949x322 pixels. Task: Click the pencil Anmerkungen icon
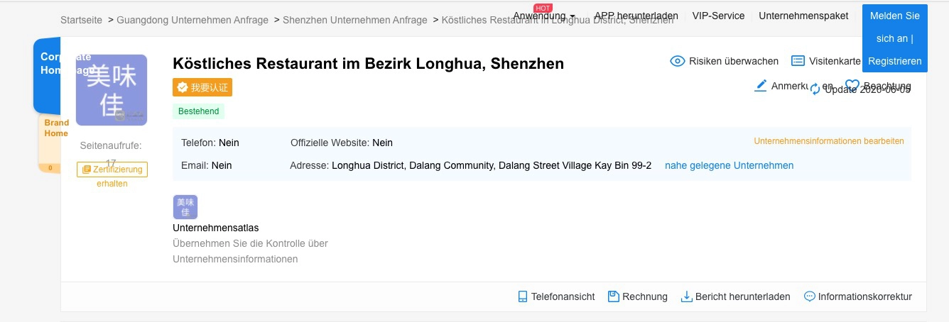point(761,86)
